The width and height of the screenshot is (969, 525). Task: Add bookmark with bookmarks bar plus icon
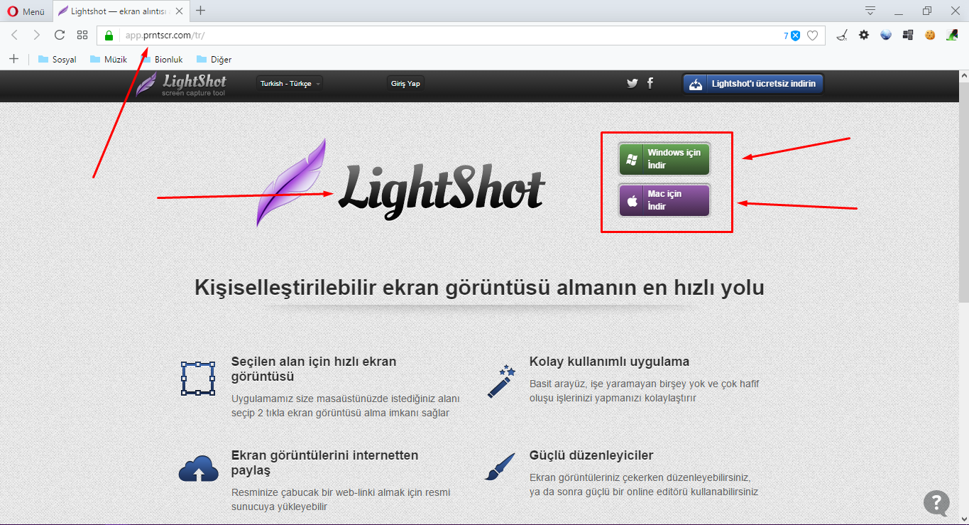[x=13, y=59]
